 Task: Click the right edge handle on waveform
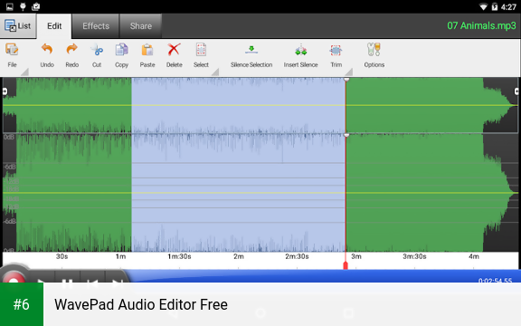[516, 91]
